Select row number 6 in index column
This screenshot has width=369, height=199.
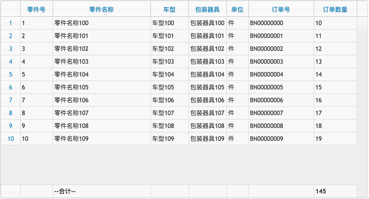[x=11, y=87]
